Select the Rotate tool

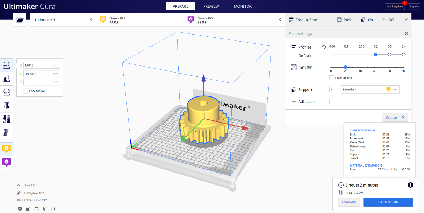(7, 92)
